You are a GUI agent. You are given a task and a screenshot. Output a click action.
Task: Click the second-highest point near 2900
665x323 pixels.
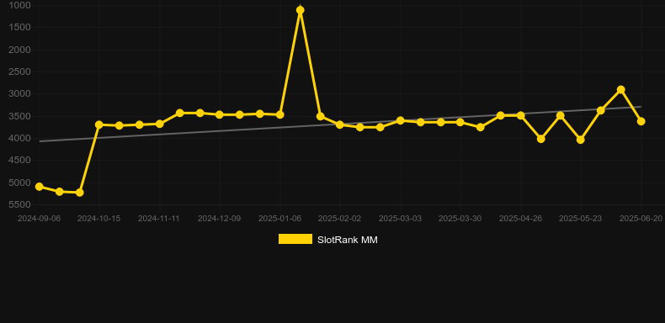(621, 89)
